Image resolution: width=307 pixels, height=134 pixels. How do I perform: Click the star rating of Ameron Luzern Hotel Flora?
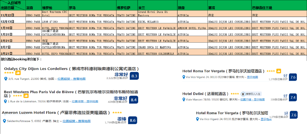tap(117, 113)
